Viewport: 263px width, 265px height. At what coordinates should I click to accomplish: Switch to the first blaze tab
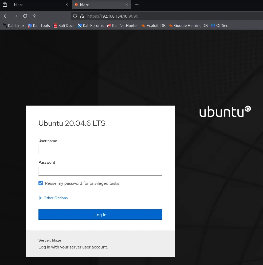(x=37, y=5)
